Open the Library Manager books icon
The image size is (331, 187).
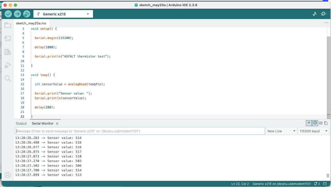(8, 52)
